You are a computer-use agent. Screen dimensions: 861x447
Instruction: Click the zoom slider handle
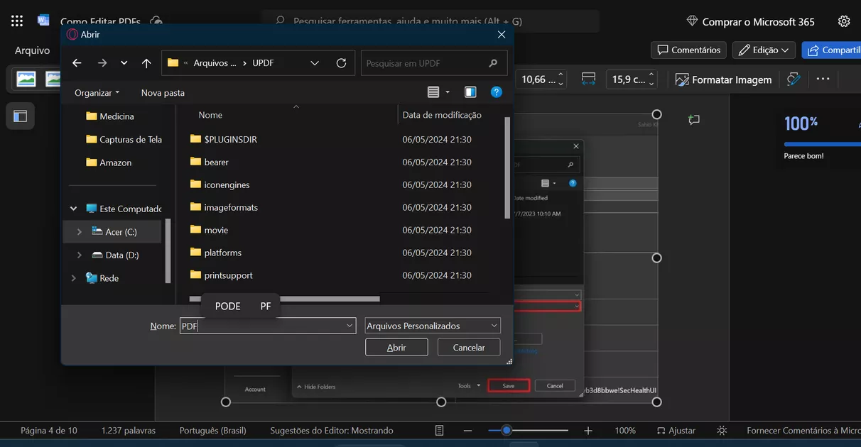[x=506, y=430]
